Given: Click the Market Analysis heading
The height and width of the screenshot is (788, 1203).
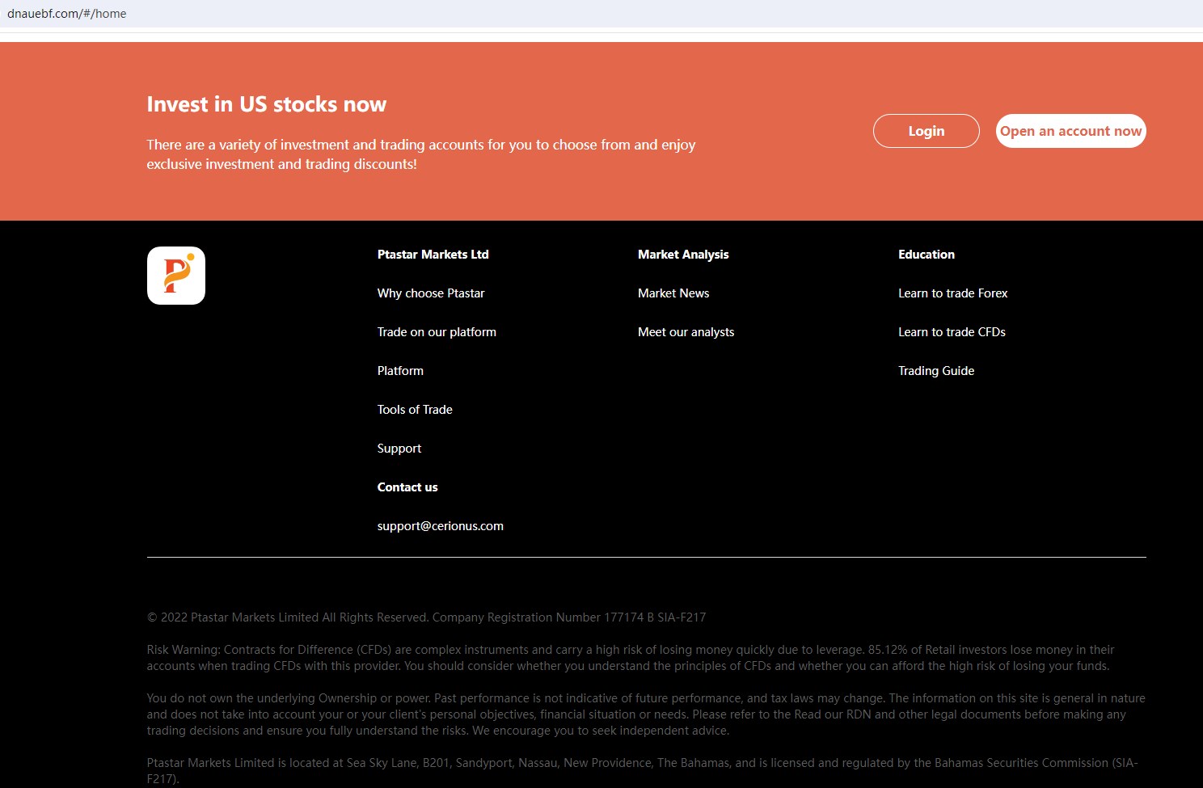Looking at the screenshot, I should click(x=683, y=255).
